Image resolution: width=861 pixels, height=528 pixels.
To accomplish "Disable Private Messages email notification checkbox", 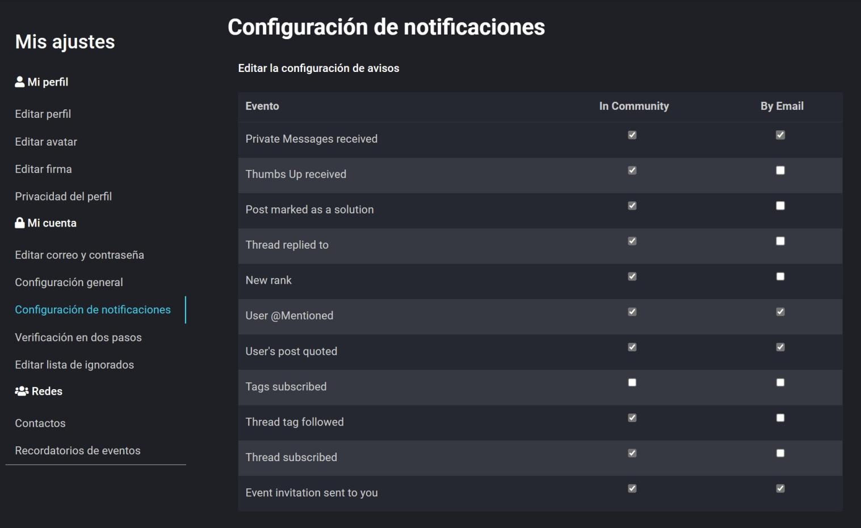I will [x=780, y=135].
